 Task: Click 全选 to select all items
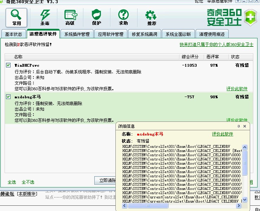coord(12,182)
